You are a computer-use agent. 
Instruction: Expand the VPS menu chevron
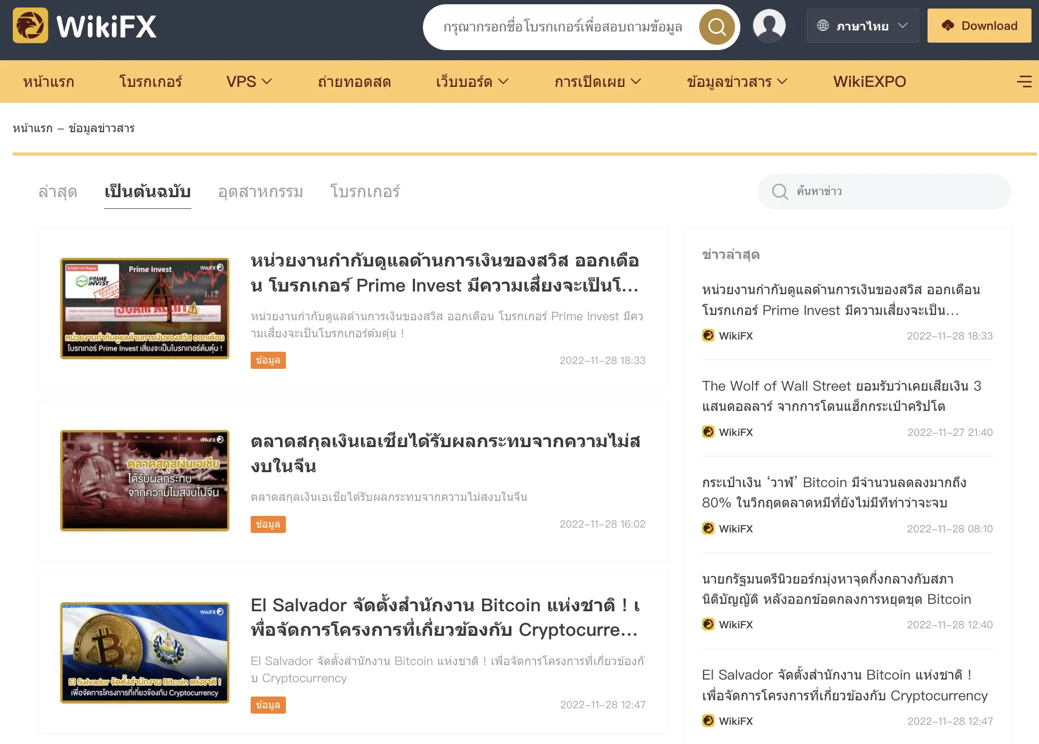pyautogui.click(x=267, y=82)
